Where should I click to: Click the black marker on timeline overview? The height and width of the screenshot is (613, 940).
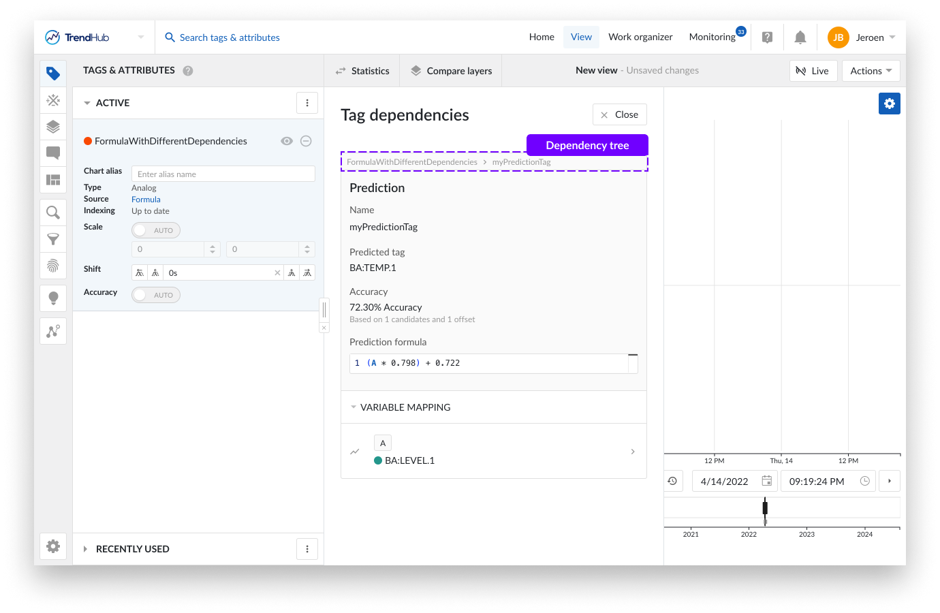pyautogui.click(x=765, y=508)
